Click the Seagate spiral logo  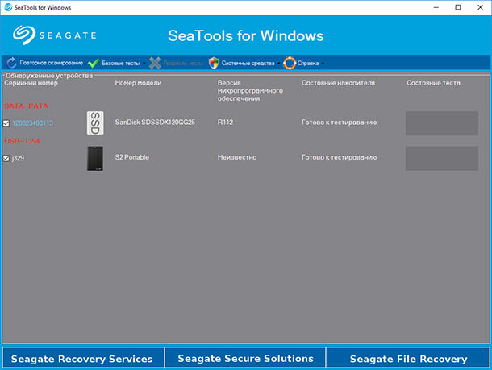24,35
